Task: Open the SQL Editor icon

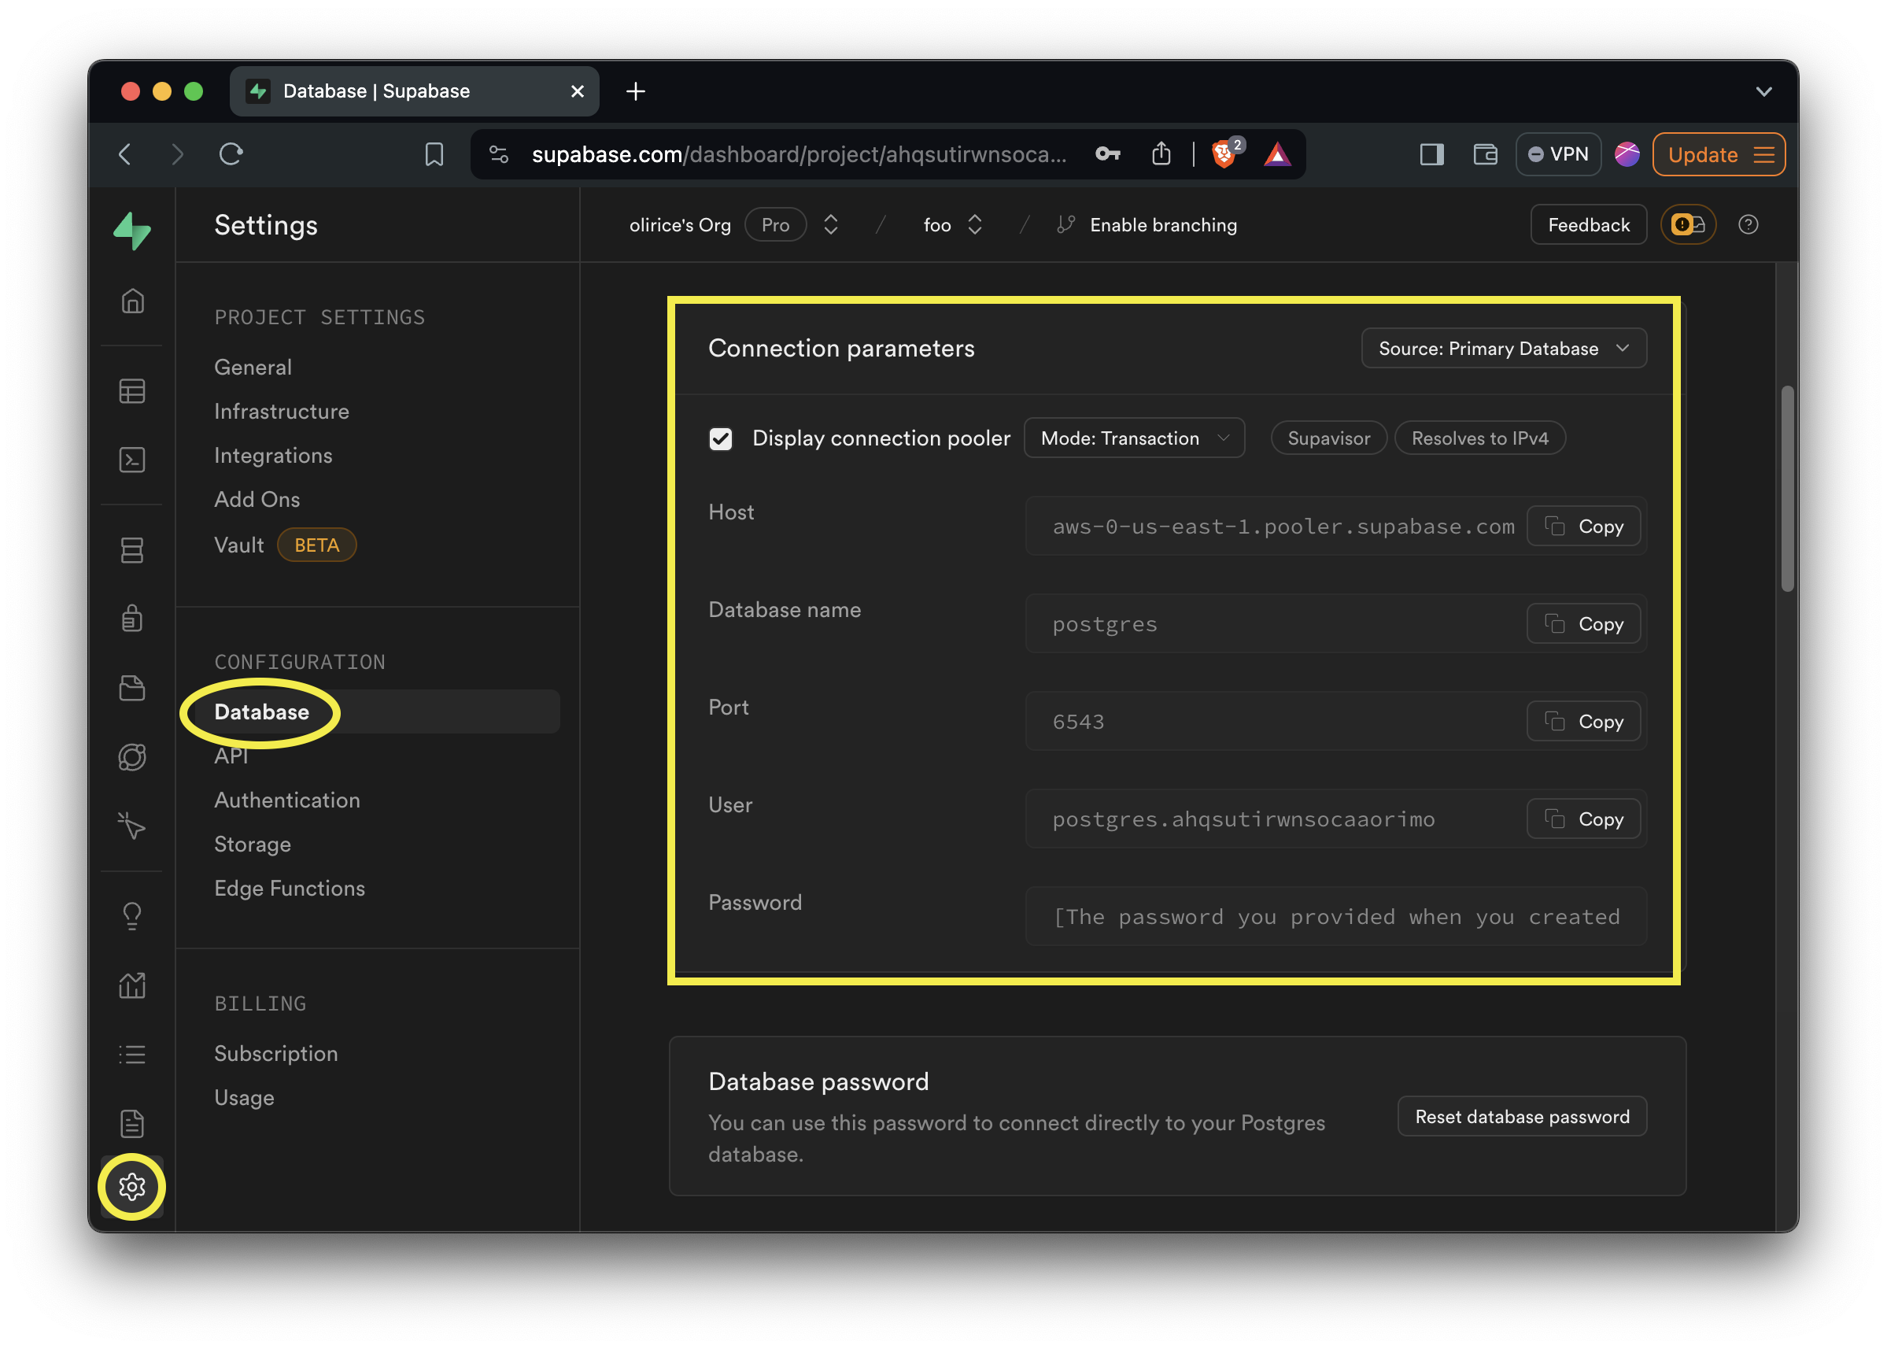Action: coord(132,460)
